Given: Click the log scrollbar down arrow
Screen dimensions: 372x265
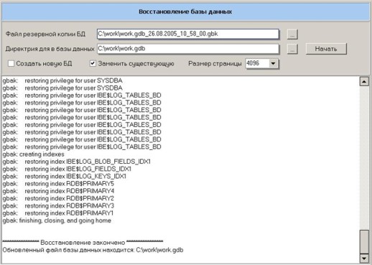Looking at the screenshot, I should tap(364, 258).
